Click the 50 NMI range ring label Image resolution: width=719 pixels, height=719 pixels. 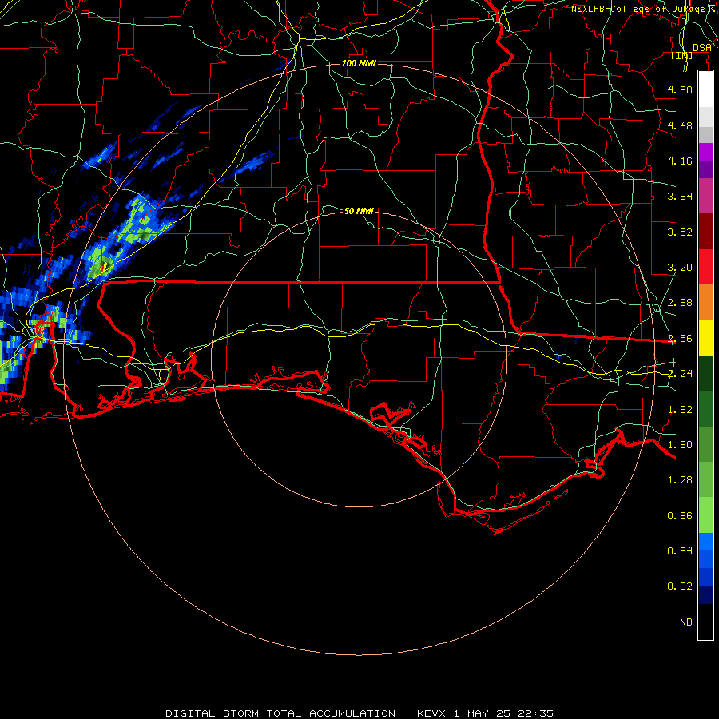(x=359, y=211)
